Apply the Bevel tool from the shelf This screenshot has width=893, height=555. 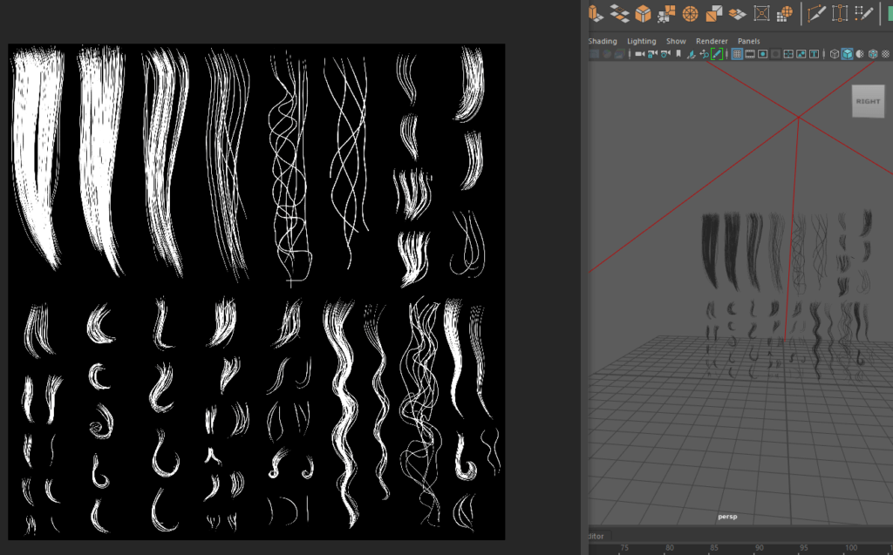pyautogui.click(x=643, y=13)
